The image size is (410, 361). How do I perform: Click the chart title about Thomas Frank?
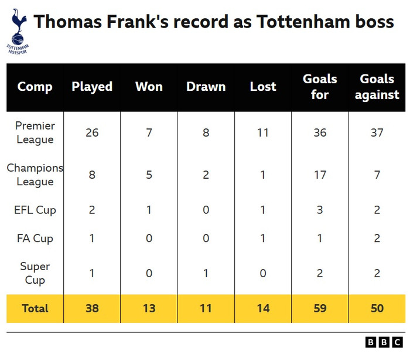[x=213, y=23]
